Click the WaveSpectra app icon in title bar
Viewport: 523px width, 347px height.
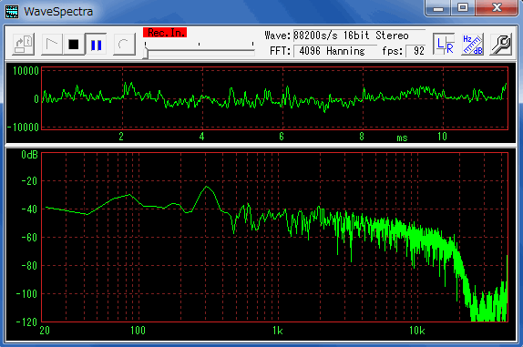12,11
